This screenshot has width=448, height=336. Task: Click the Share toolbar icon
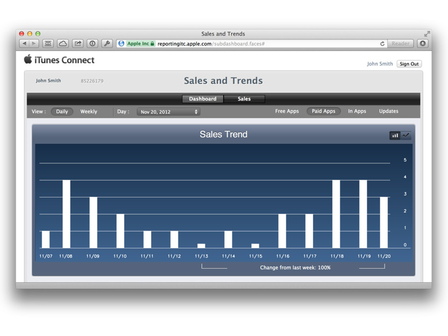[78, 43]
